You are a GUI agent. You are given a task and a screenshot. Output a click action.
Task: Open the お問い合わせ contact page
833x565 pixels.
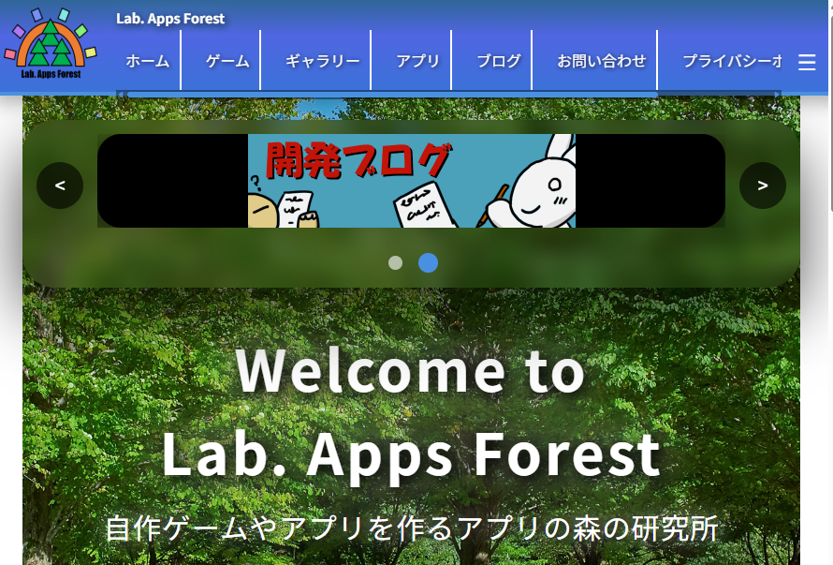pos(601,61)
